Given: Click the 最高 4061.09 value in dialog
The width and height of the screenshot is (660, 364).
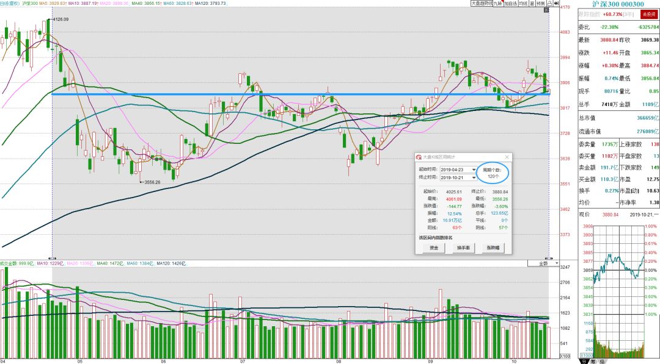Looking at the screenshot, I should click(453, 199).
